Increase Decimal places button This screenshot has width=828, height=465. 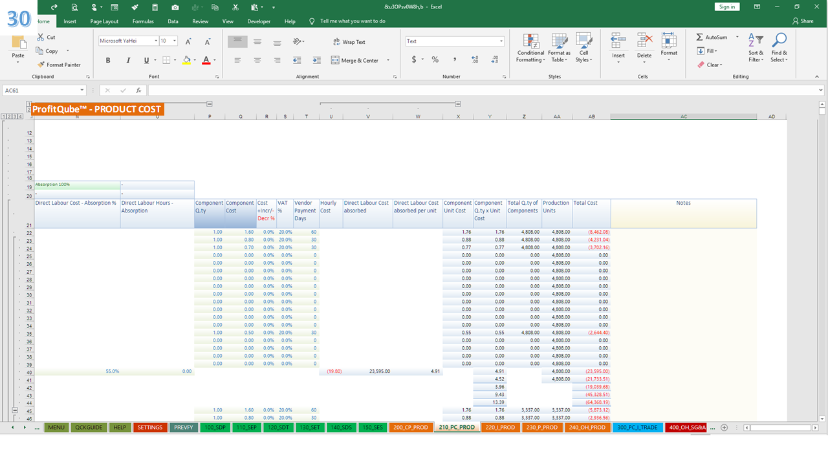pyautogui.click(x=475, y=59)
